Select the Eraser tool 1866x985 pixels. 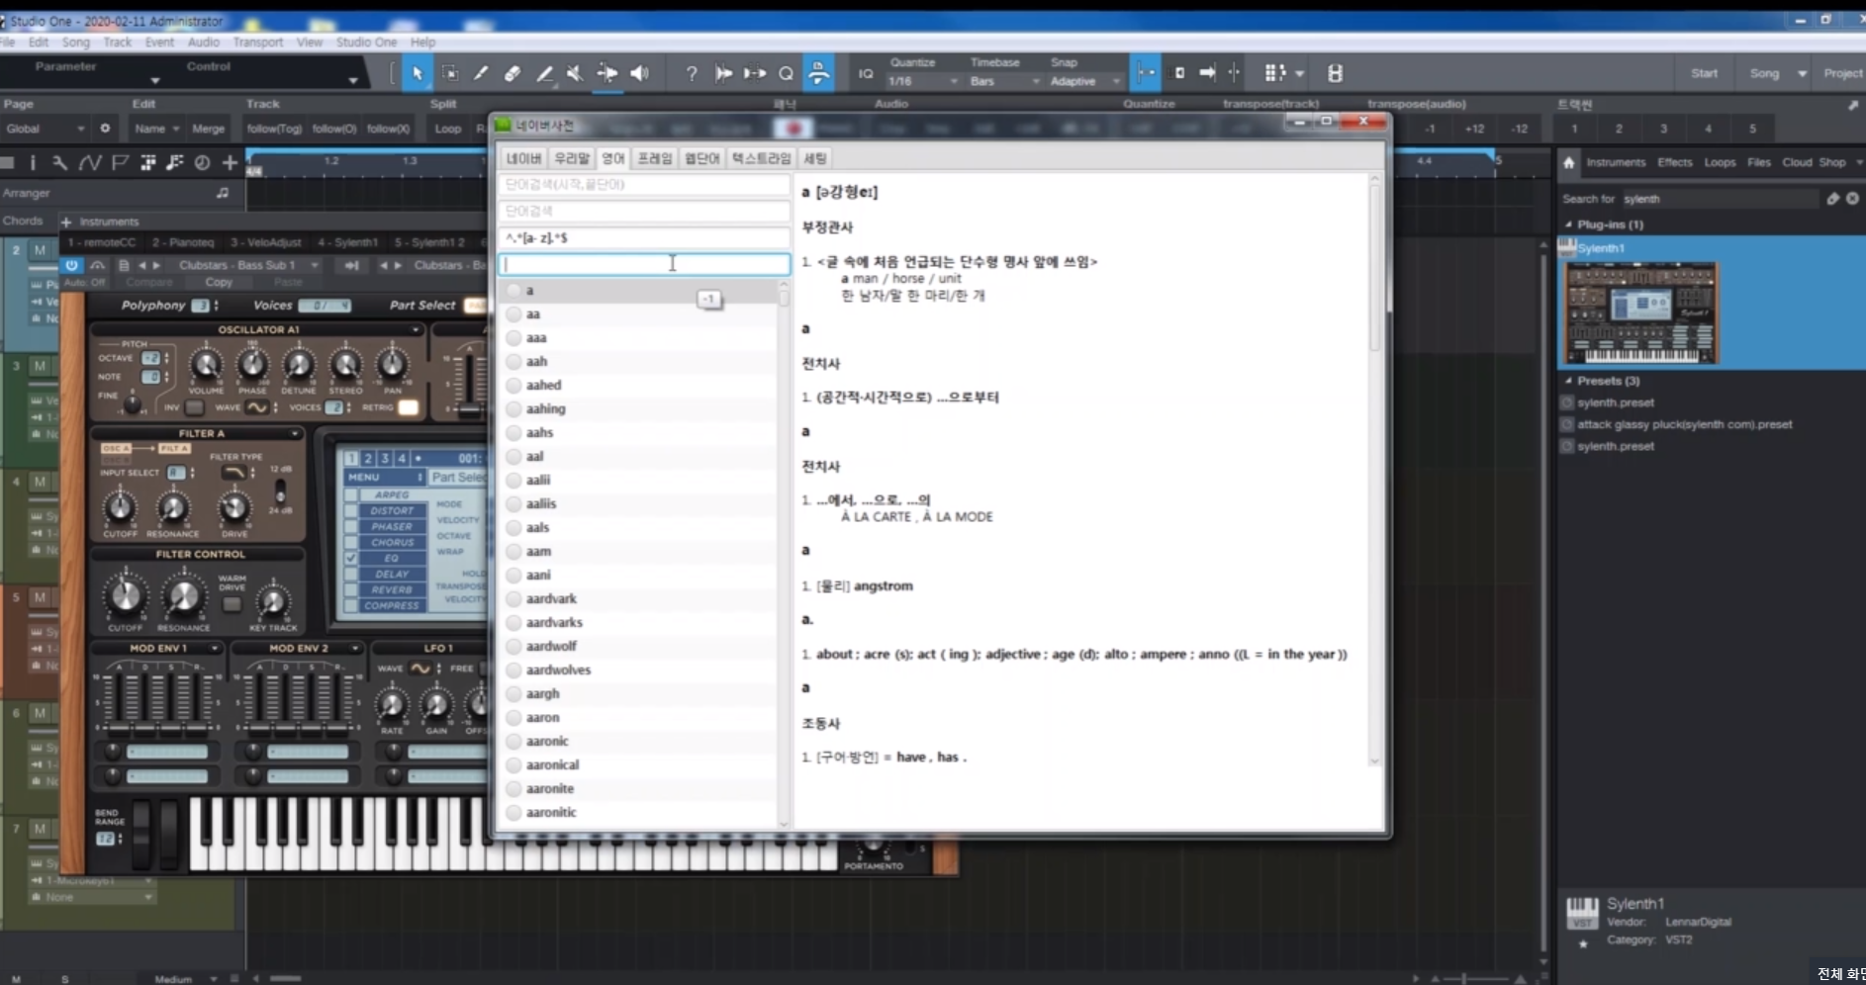point(513,73)
